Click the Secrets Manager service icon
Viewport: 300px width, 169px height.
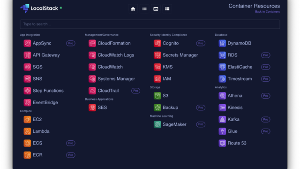click(157, 55)
